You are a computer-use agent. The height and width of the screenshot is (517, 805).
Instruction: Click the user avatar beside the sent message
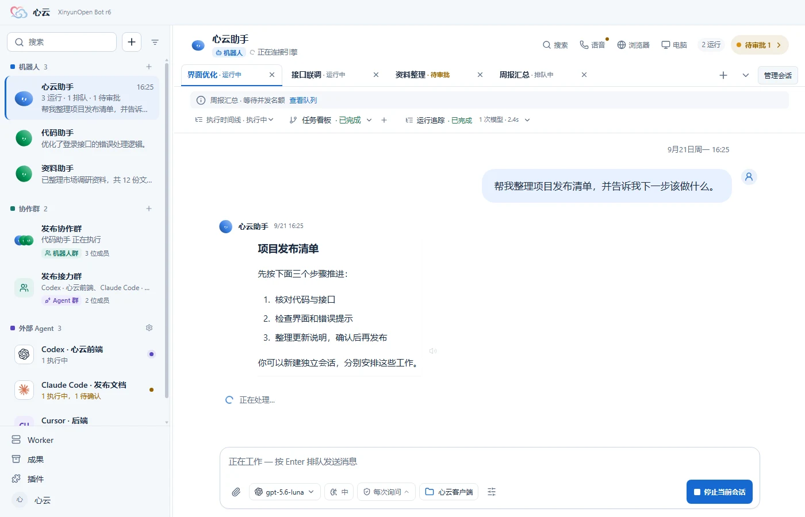[x=749, y=177]
